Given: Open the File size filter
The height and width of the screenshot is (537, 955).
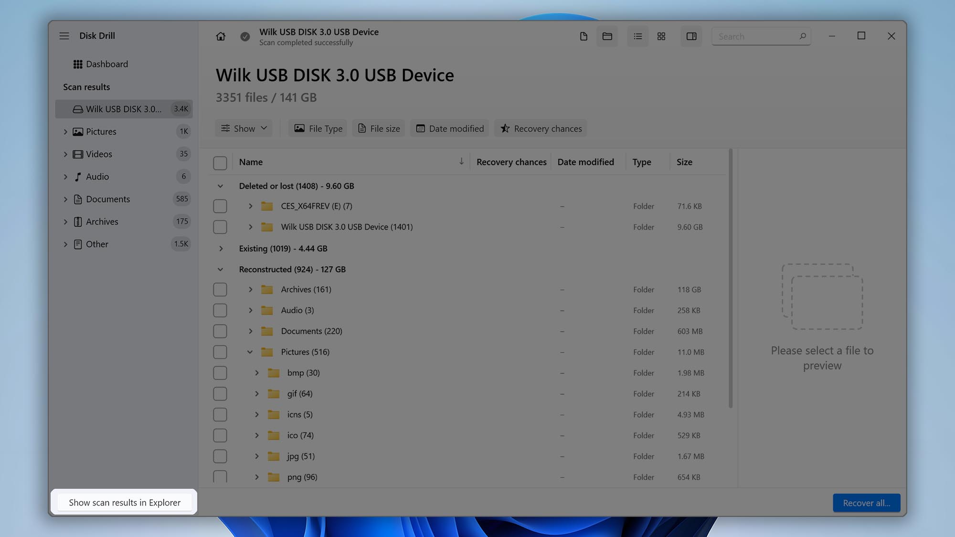Looking at the screenshot, I should (379, 128).
